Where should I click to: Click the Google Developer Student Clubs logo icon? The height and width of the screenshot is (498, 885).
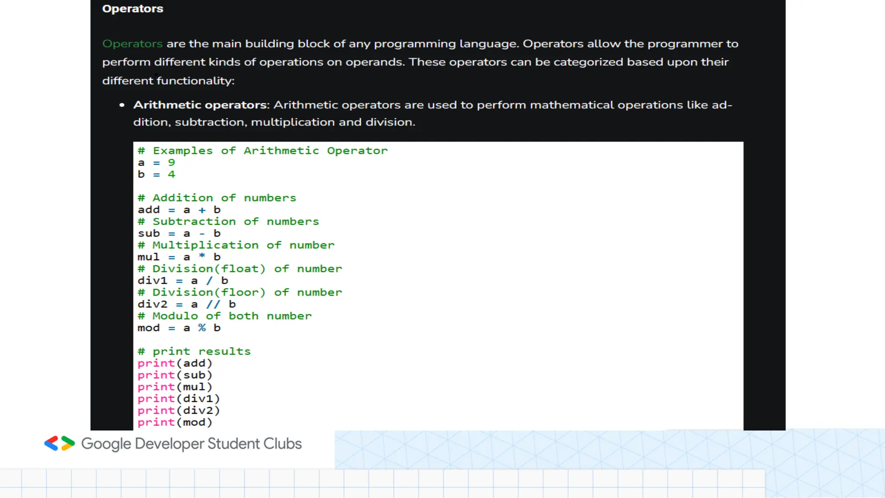coord(60,444)
